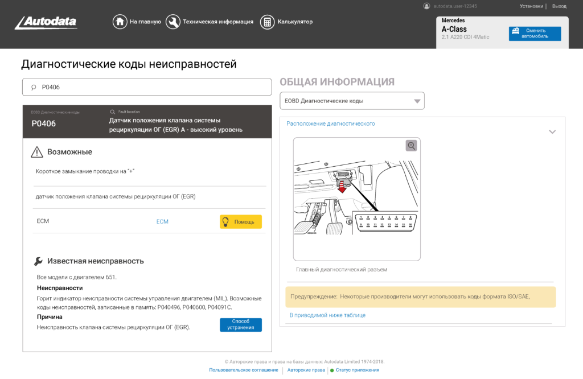Open EOBD Диагностические коды dropdown

352,101
